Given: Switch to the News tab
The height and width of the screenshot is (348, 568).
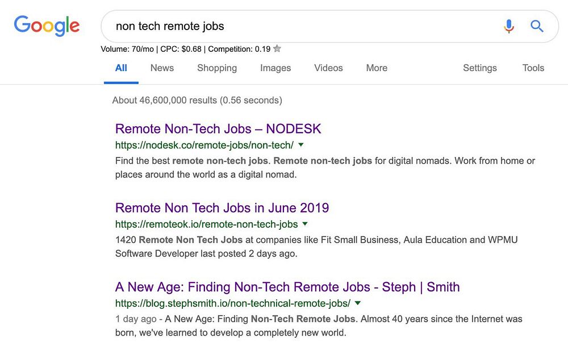Looking at the screenshot, I should [x=162, y=68].
